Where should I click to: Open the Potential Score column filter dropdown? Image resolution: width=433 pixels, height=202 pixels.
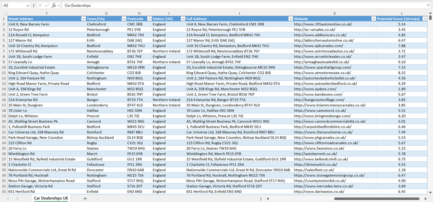425,19
